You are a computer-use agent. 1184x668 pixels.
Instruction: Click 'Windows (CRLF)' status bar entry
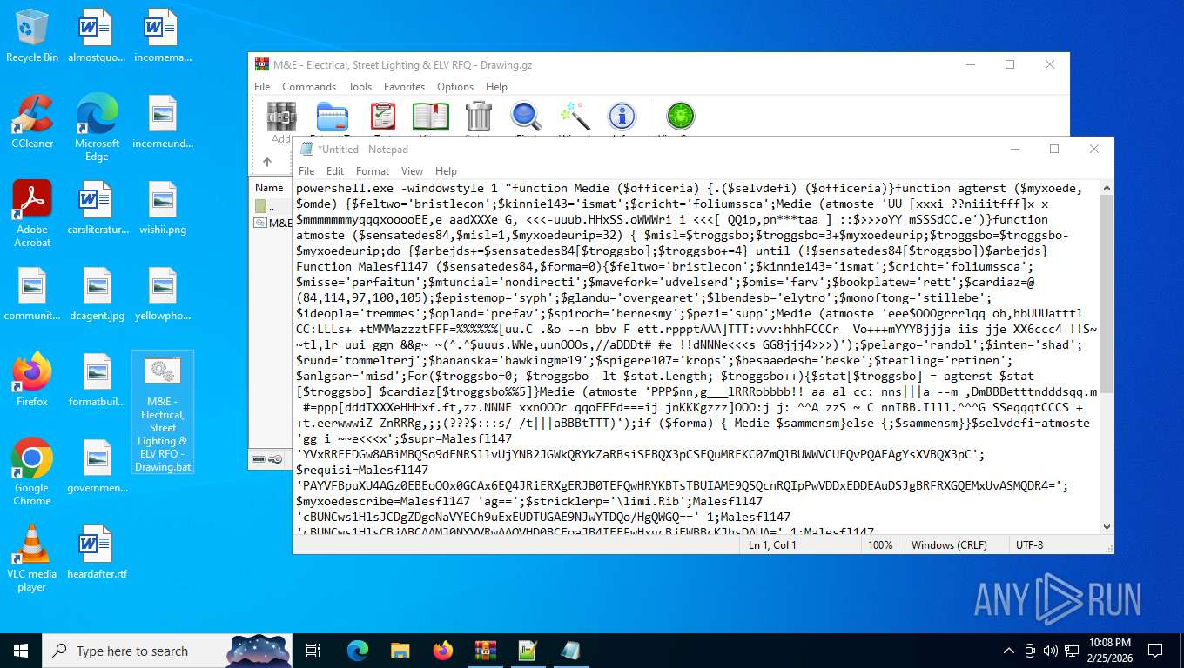tap(949, 545)
